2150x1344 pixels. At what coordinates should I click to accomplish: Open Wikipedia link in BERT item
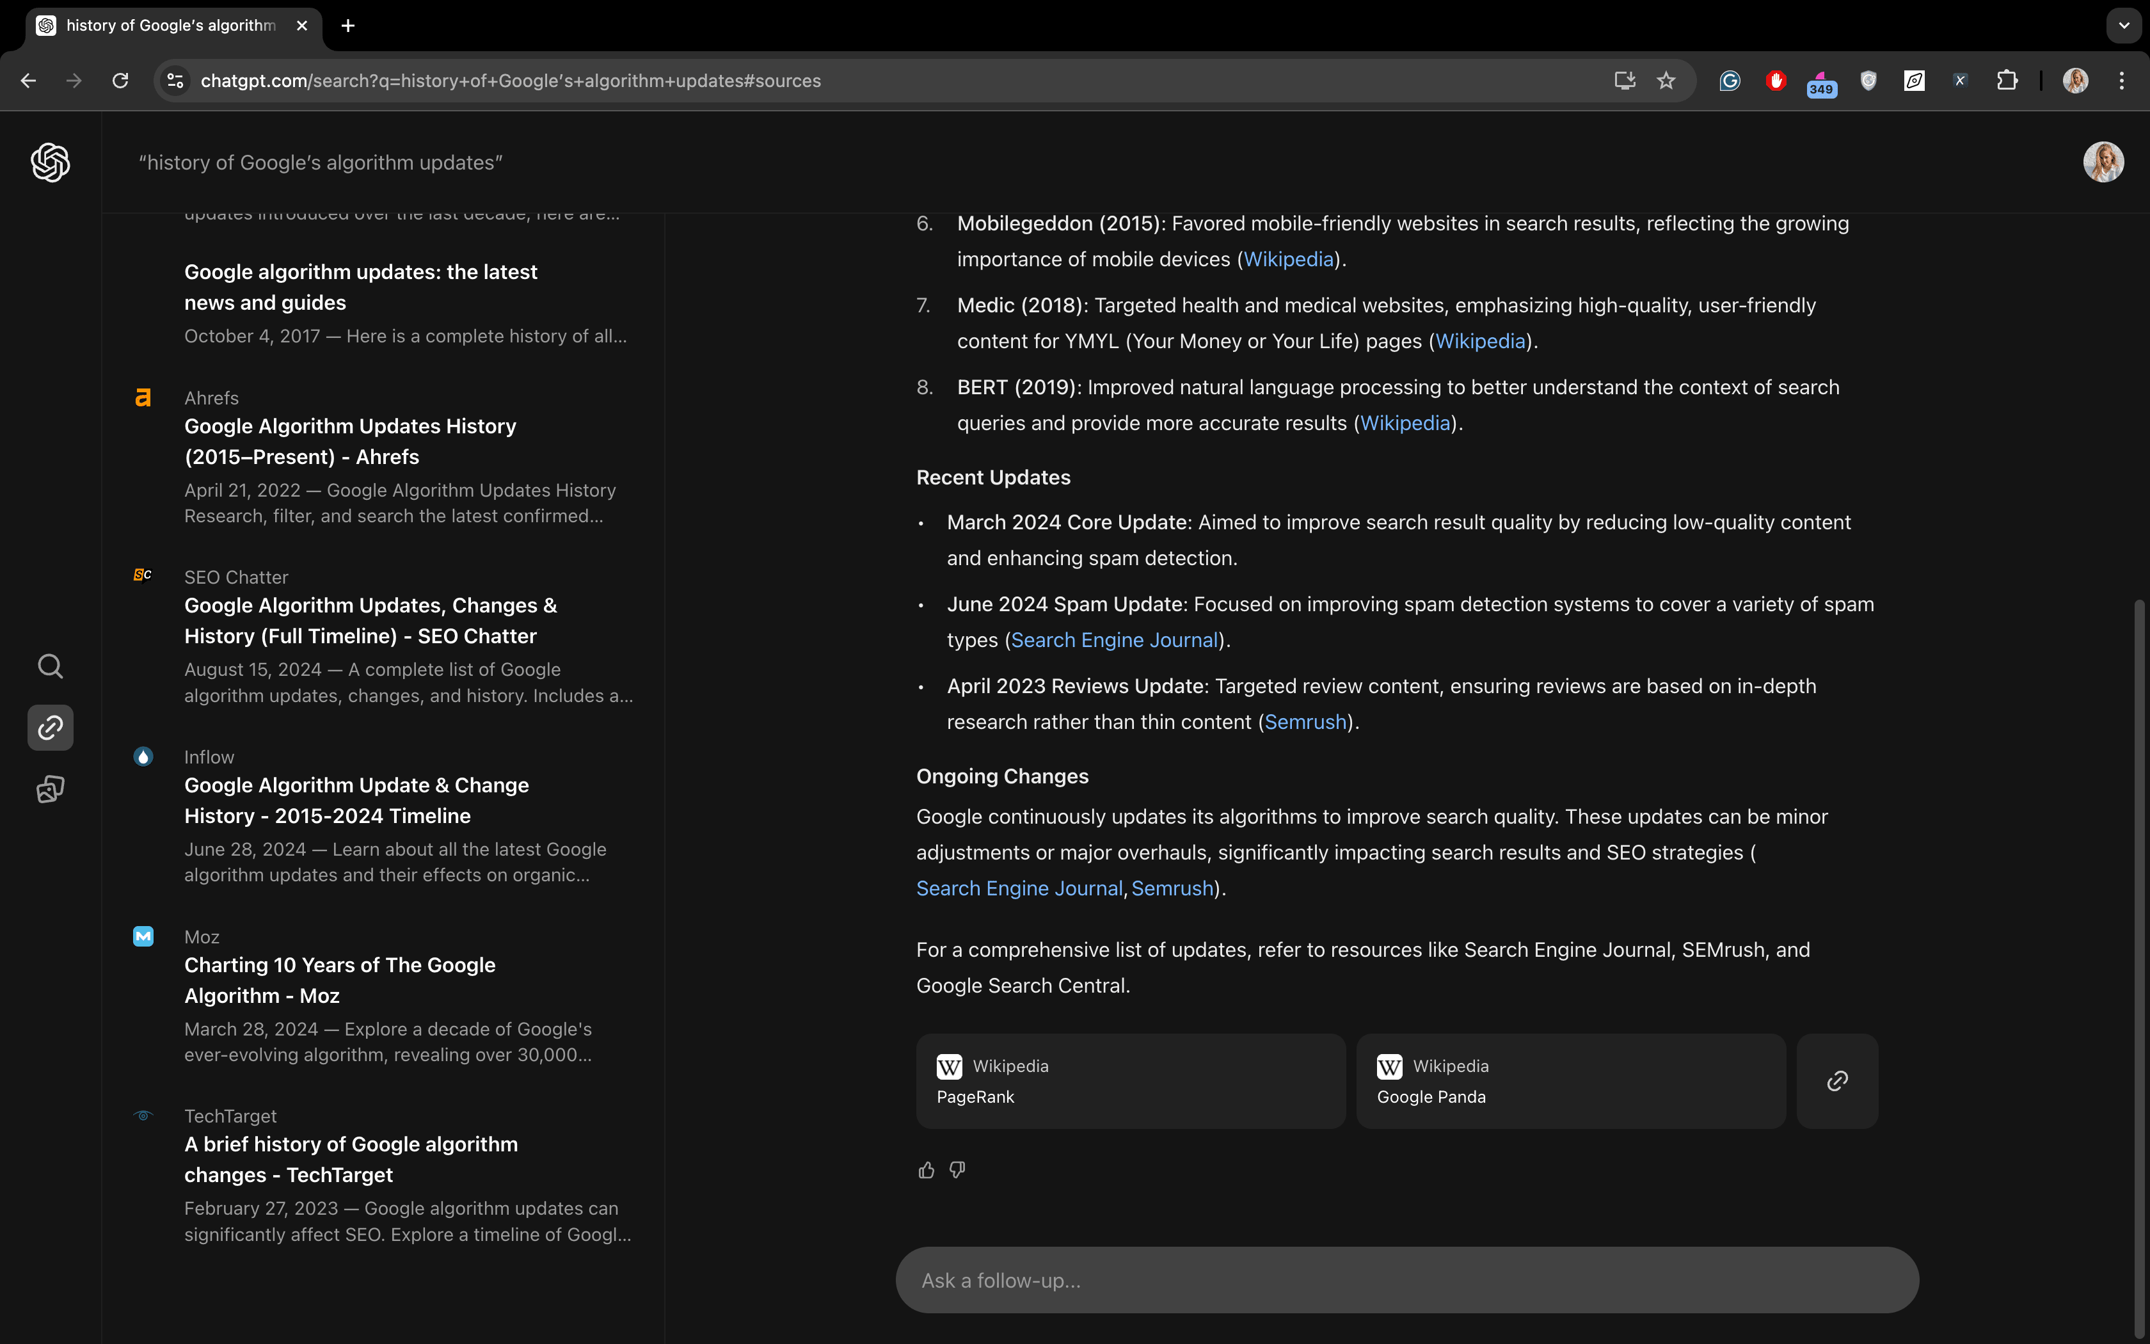pos(1405,422)
